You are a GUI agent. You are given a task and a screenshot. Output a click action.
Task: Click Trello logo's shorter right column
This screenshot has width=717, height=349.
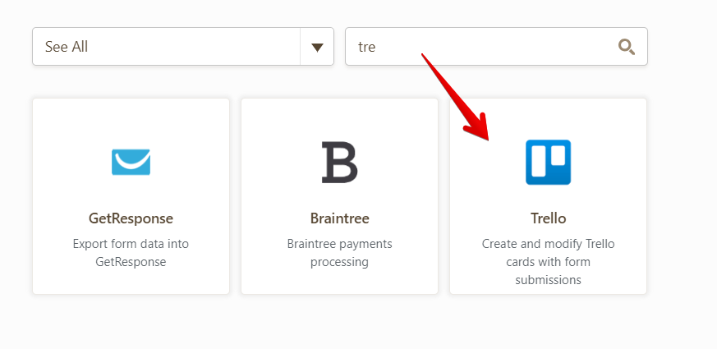(558, 156)
